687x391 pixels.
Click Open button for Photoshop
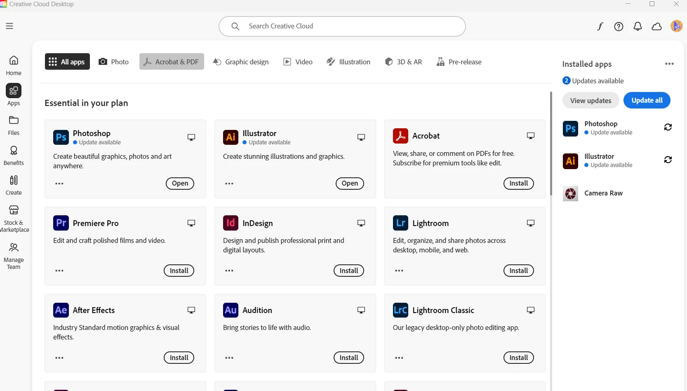click(x=180, y=184)
